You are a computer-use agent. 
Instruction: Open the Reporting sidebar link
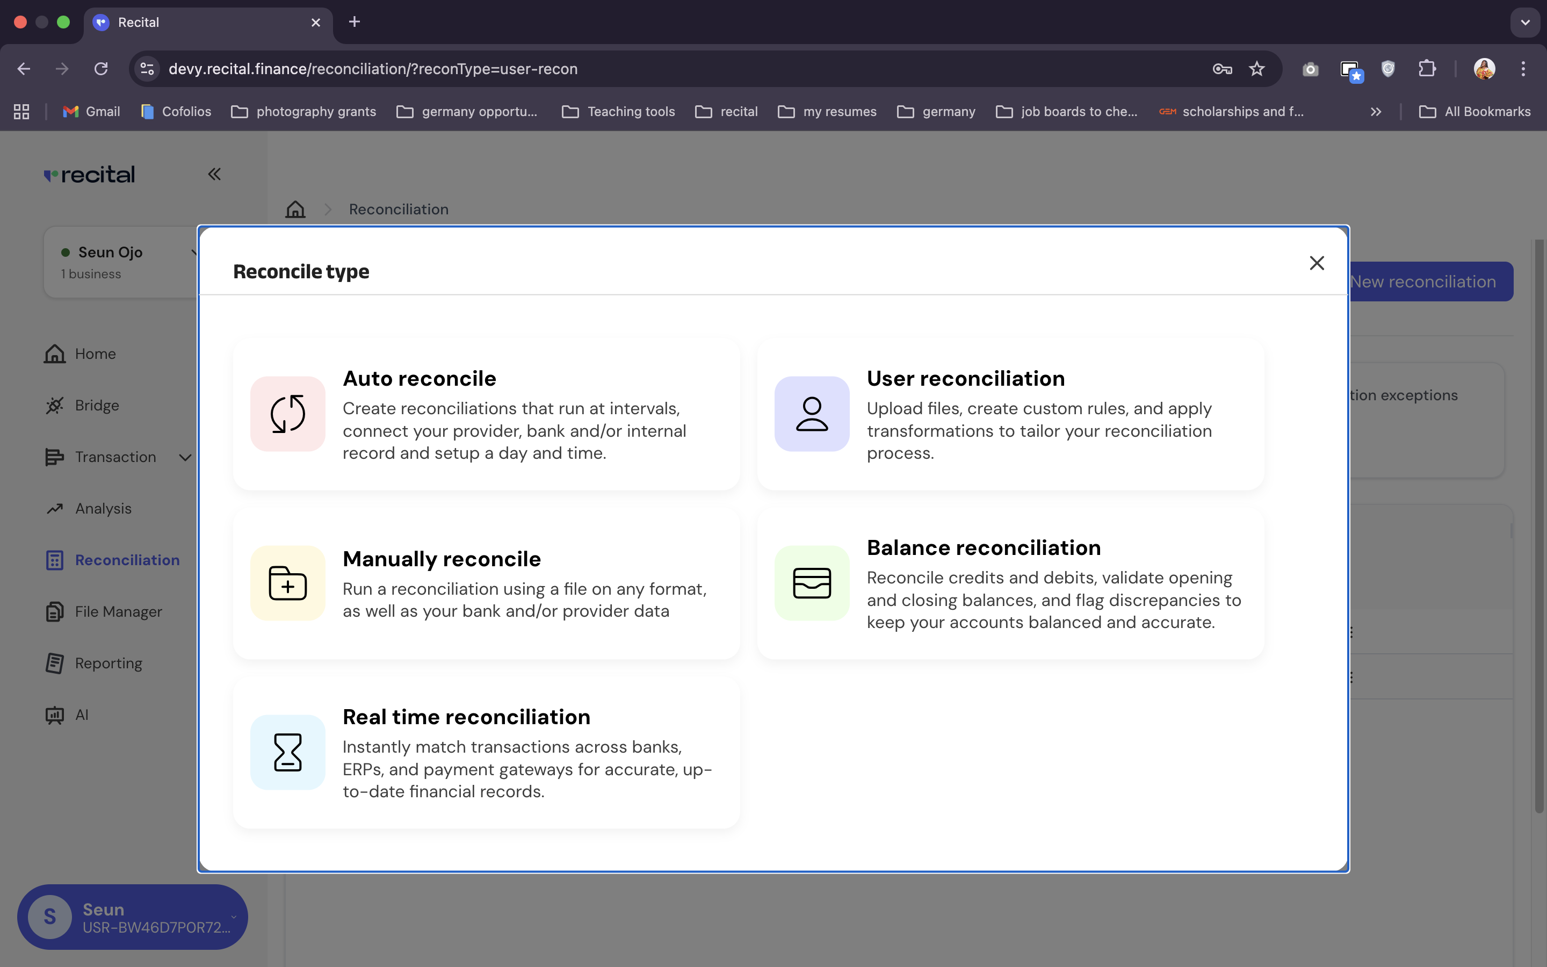[108, 663]
